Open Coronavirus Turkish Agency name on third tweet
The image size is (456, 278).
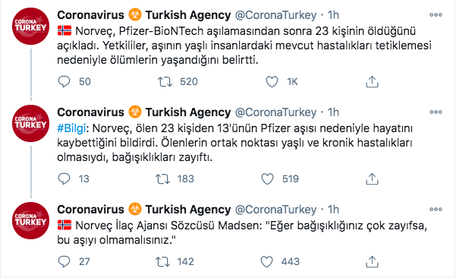[144, 210]
